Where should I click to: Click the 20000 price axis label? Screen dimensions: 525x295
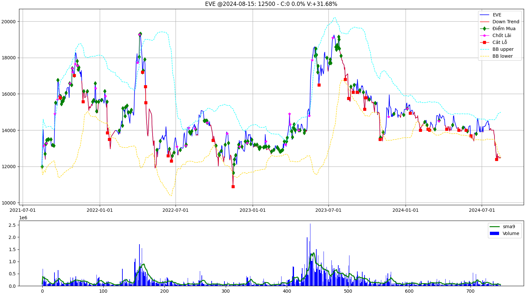9,22
